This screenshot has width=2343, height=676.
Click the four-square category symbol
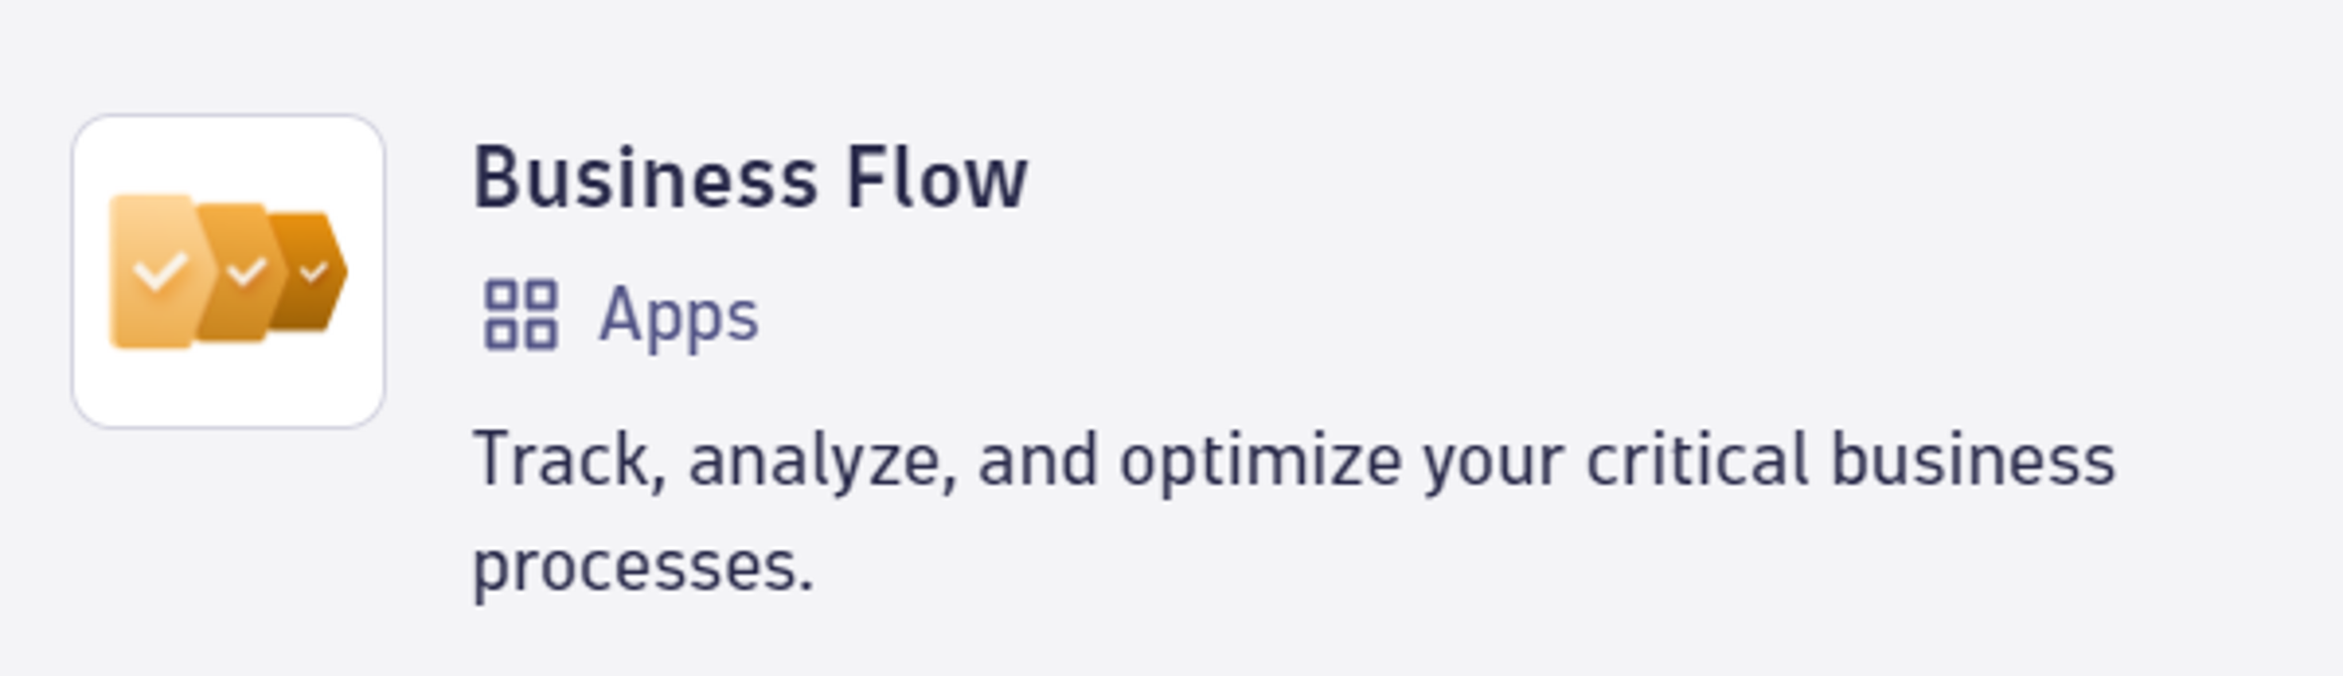pos(520,318)
